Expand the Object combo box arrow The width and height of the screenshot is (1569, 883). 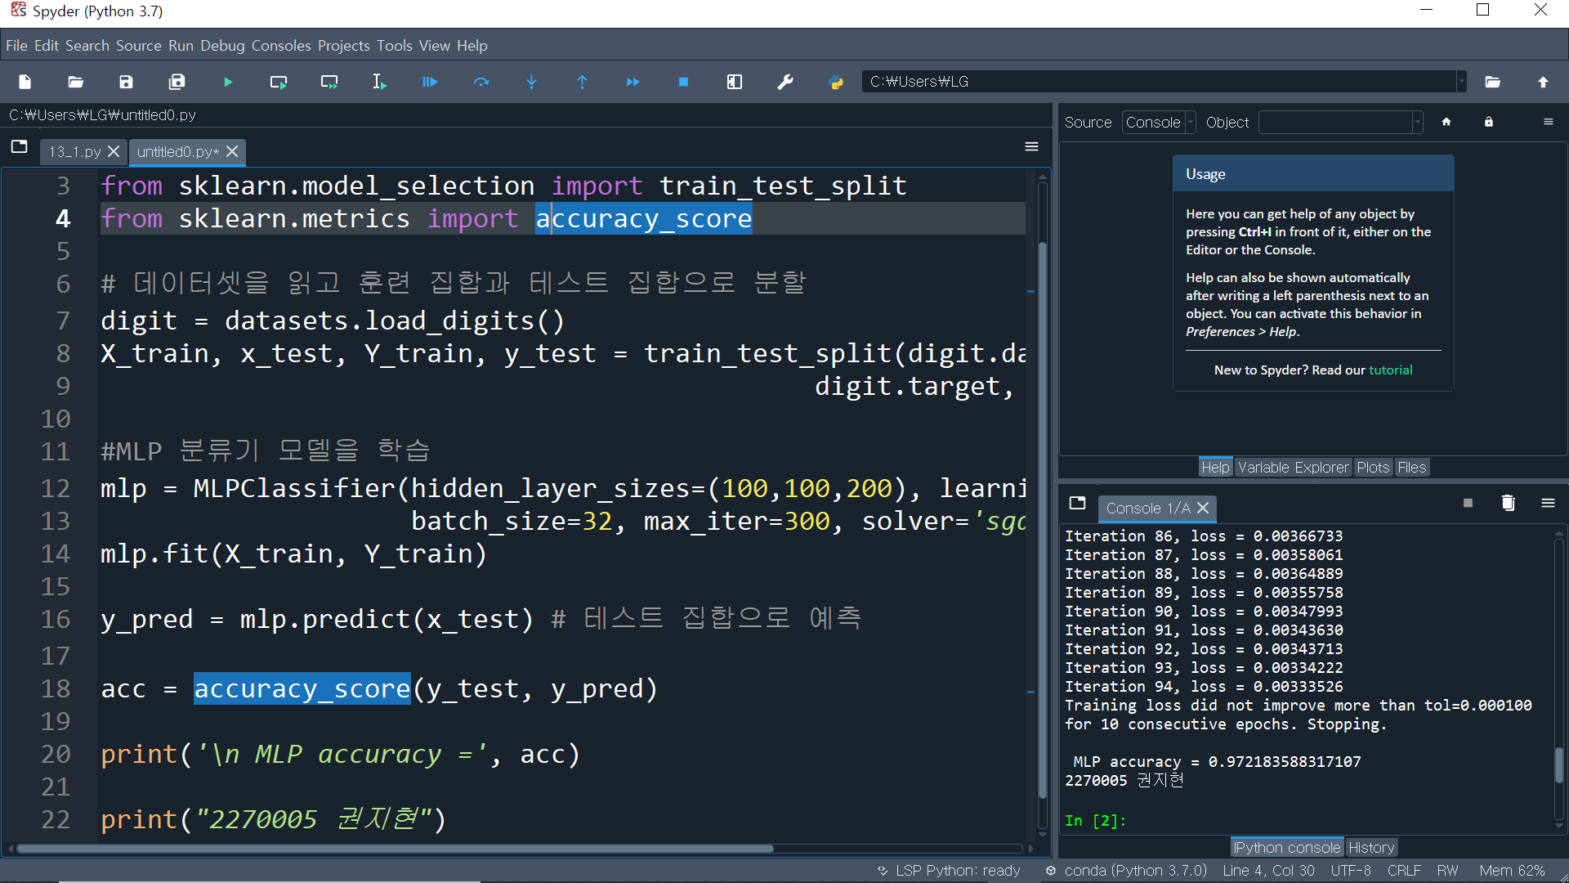(1418, 123)
